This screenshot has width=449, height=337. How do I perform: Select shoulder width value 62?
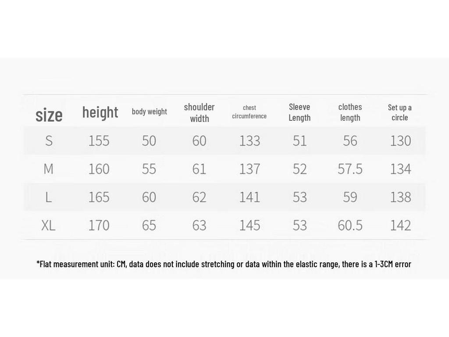[x=200, y=197]
